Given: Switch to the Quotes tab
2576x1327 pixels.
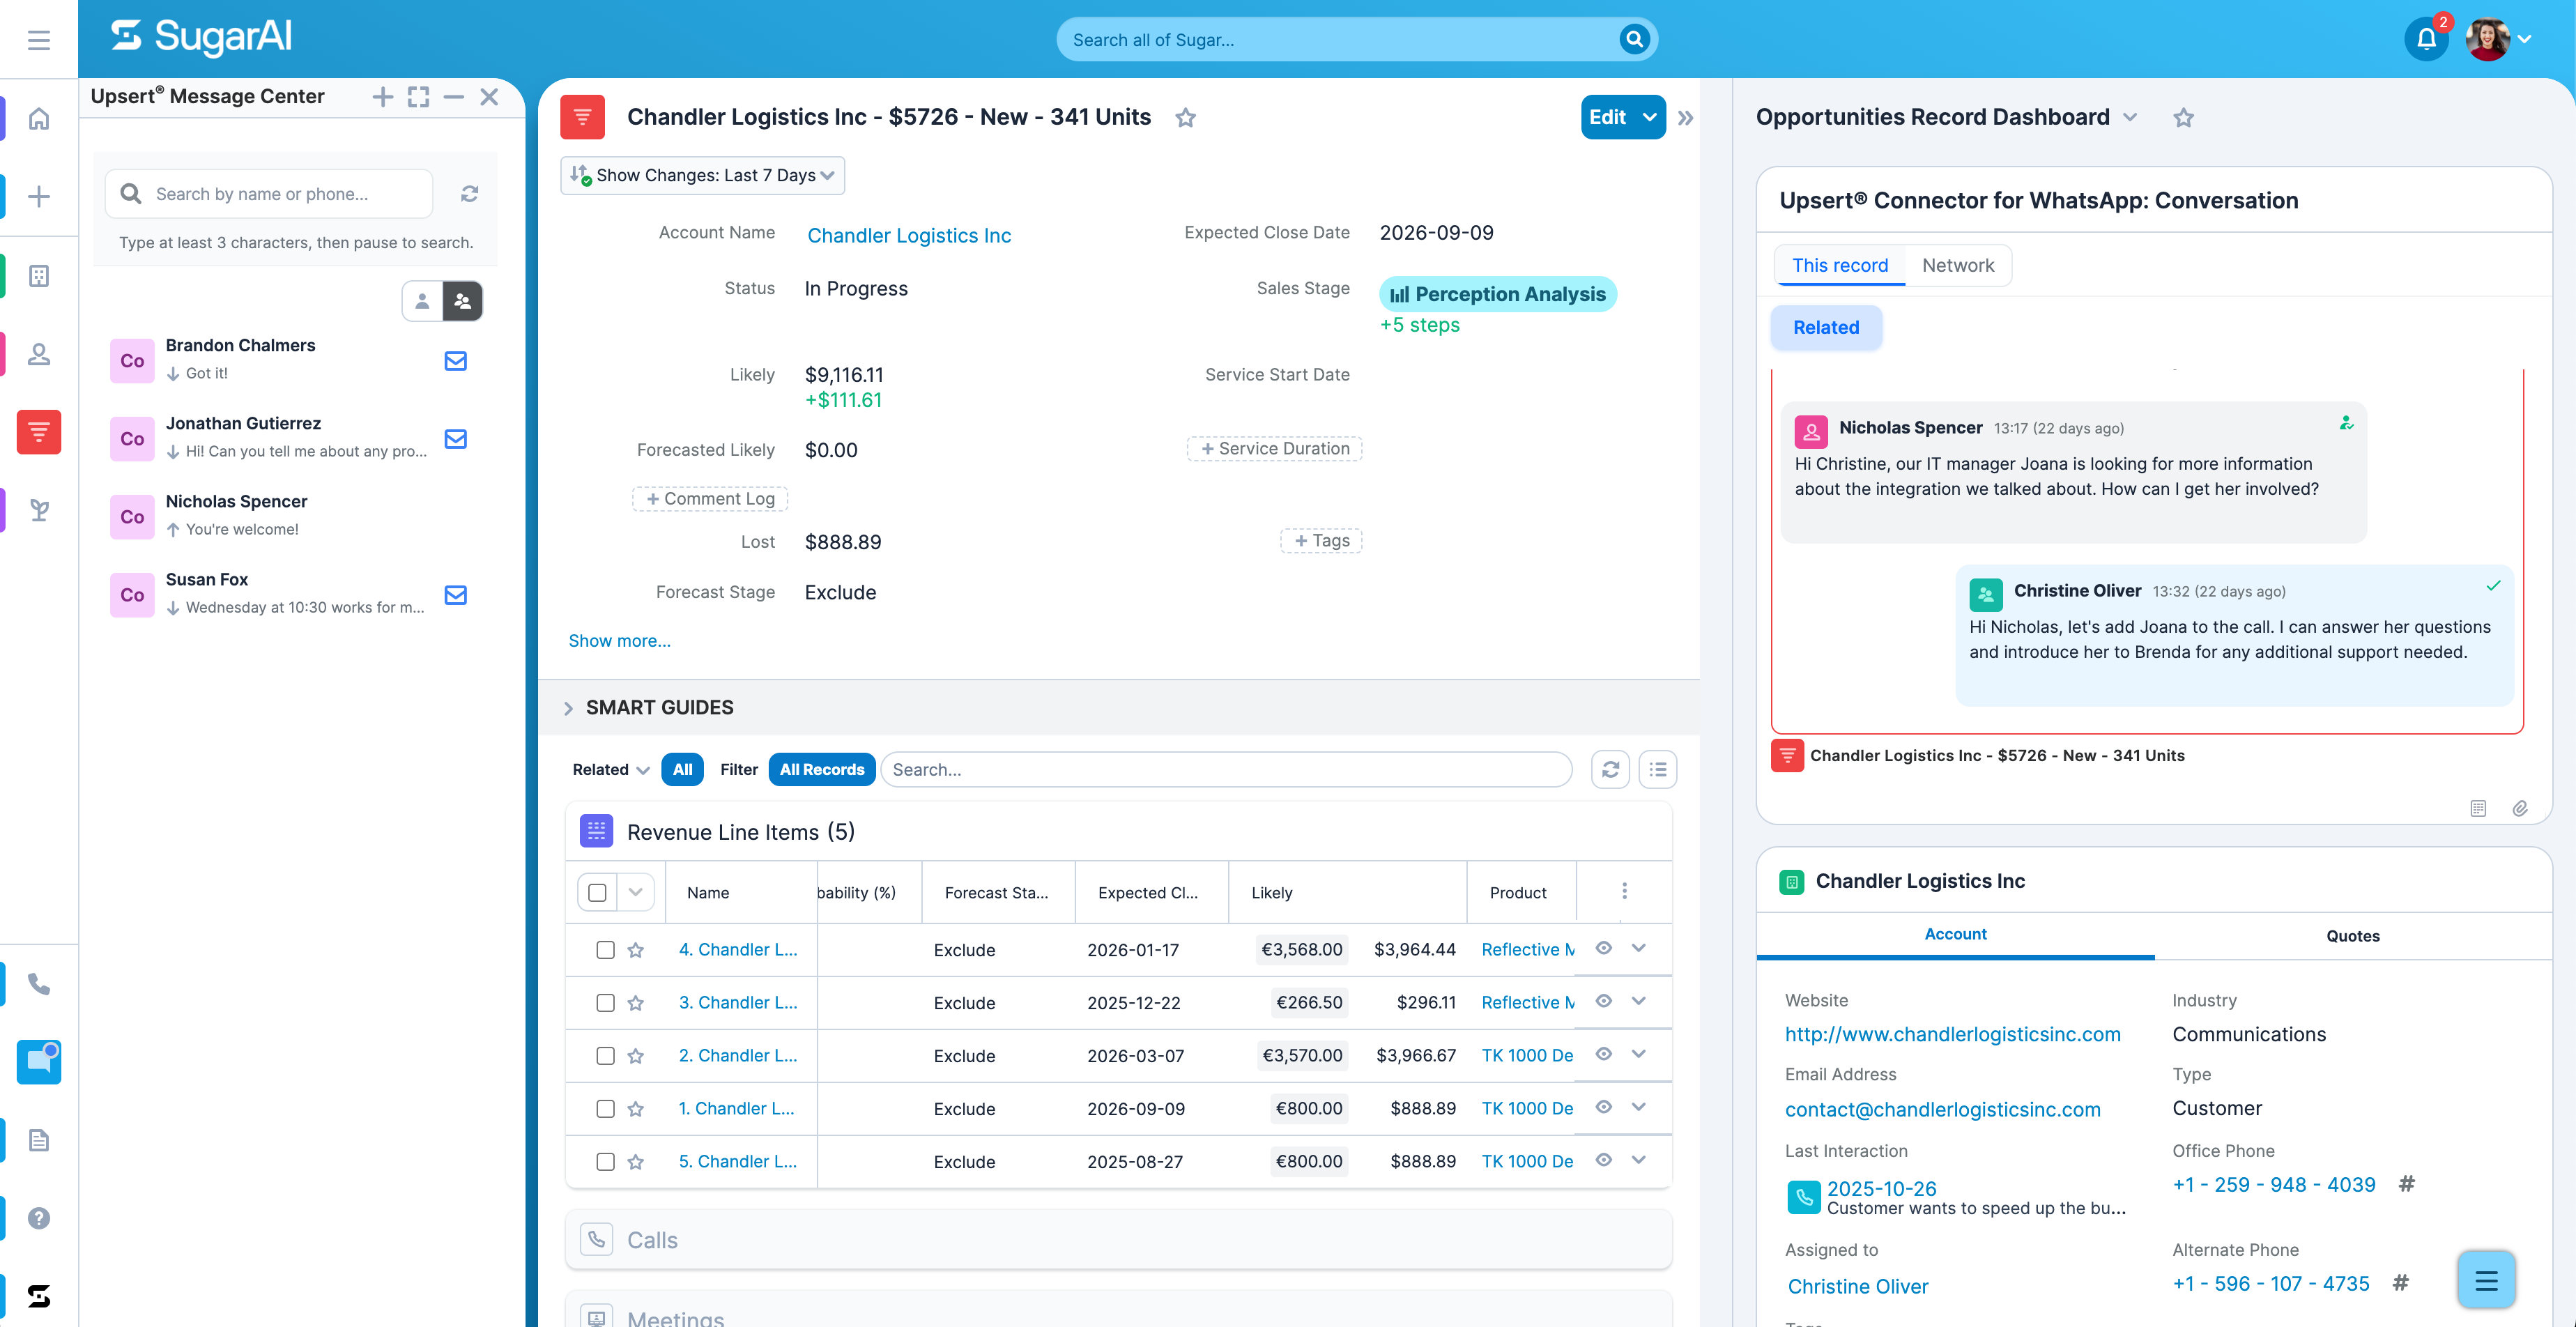Looking at the screenshot, I should [2352, 936].
